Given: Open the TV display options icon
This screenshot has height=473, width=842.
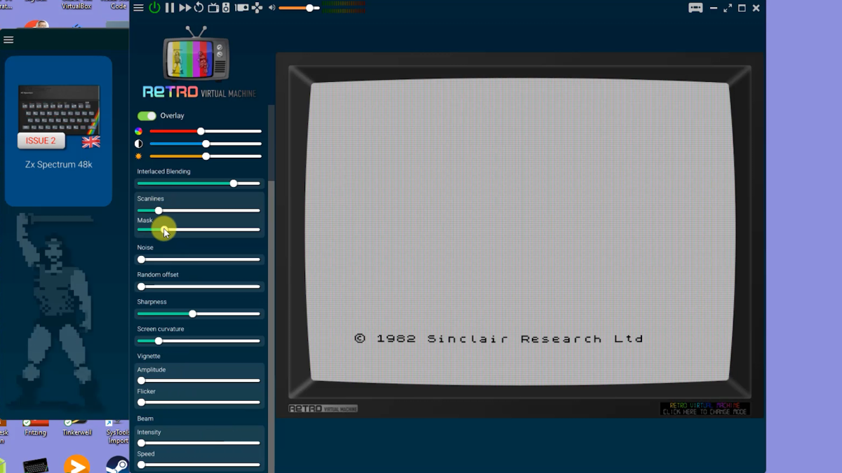Looking at the screenshot, I should click(213, 8).
